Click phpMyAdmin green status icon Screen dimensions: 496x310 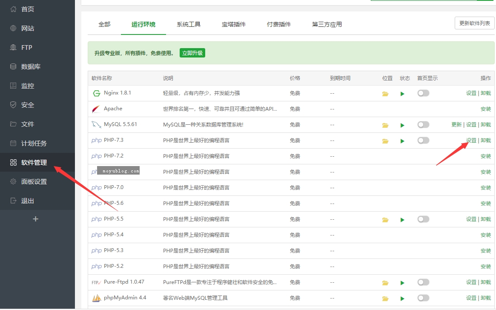(x=402, y=298)
